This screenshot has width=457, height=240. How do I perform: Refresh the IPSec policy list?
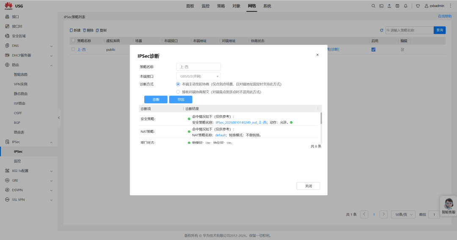pyautogui.click(x=382, y=30)
